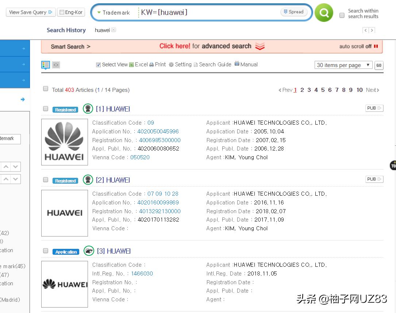The width and height of the screenshot is (396, 313).
Task: Open registration certificate icon for result [1]
Action: coord(88,109)
